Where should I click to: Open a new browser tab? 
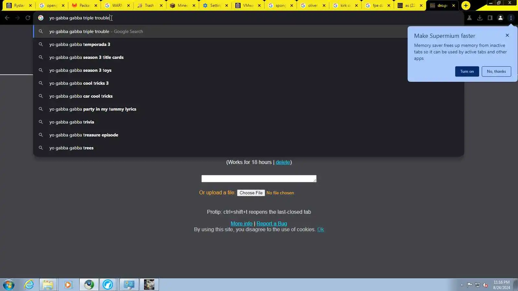pyautogui.click(x=466, y=5)
